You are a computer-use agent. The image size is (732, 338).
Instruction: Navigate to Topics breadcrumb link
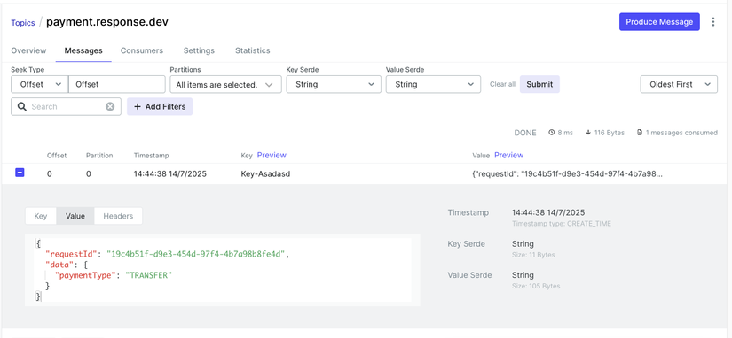(23, 23)
